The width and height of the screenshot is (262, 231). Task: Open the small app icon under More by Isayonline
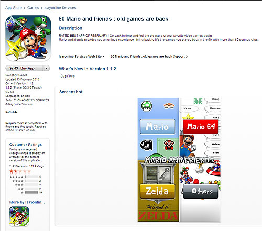[x=19, y=216]
